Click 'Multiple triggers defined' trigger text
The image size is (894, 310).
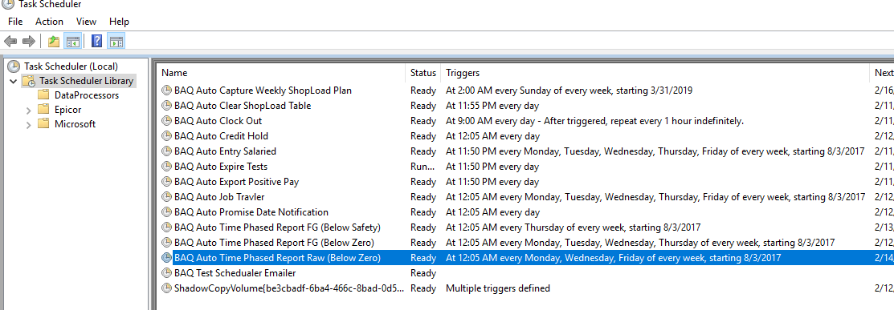tap(498, 288)
